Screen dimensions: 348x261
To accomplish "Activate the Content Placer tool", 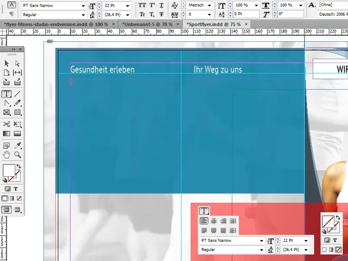I will (17, 82).
